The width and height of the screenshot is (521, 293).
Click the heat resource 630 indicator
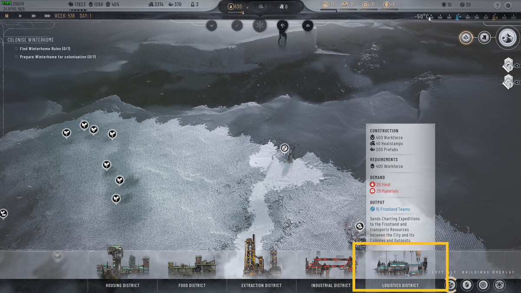pyautogui.click(x=235, y=7)
